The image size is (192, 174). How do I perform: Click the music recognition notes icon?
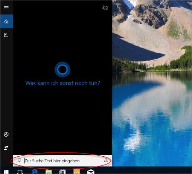(x=105, y=8)
